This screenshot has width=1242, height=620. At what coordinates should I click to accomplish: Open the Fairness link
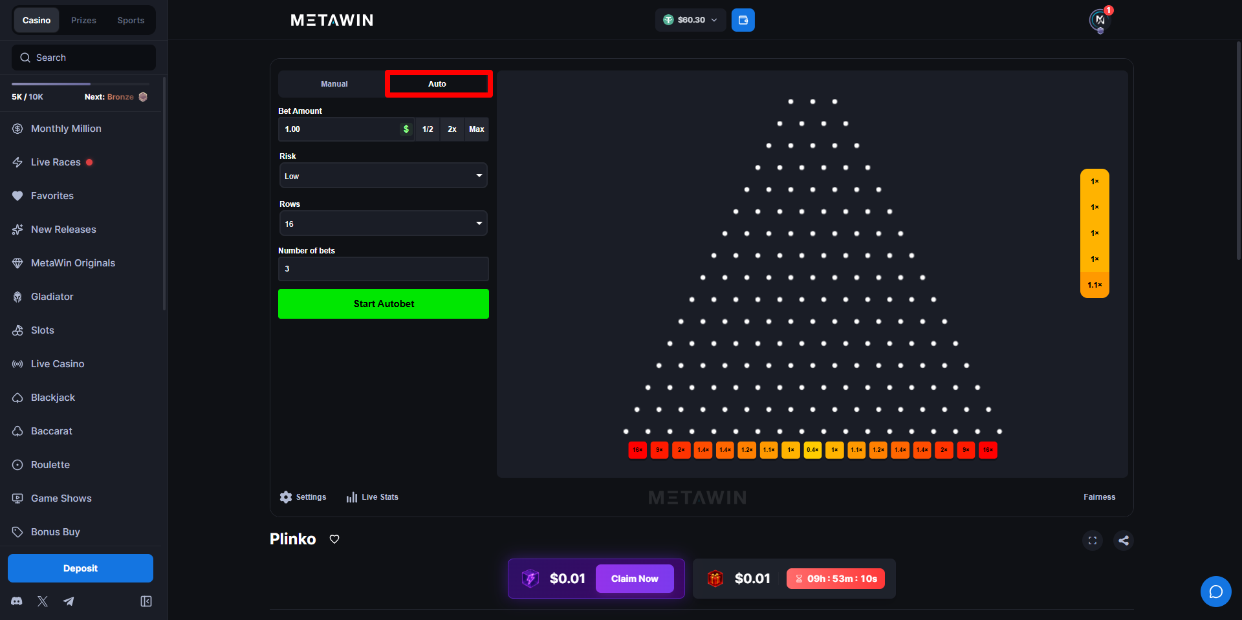tap(1099, 497)
